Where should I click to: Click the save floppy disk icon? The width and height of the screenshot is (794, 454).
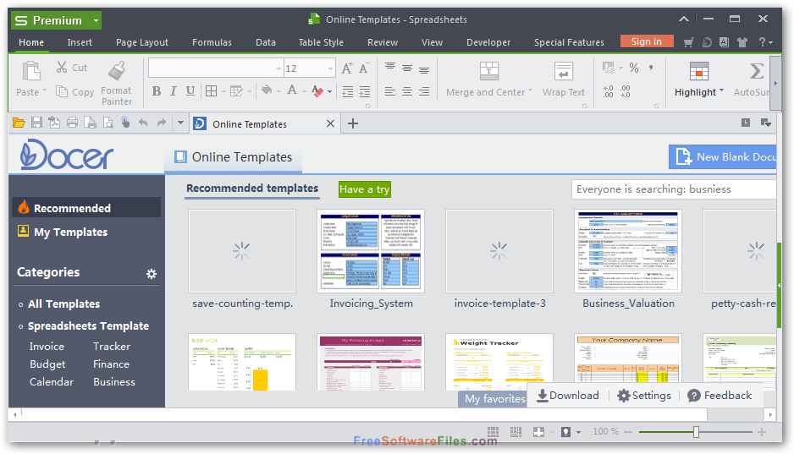pos(36,123)
